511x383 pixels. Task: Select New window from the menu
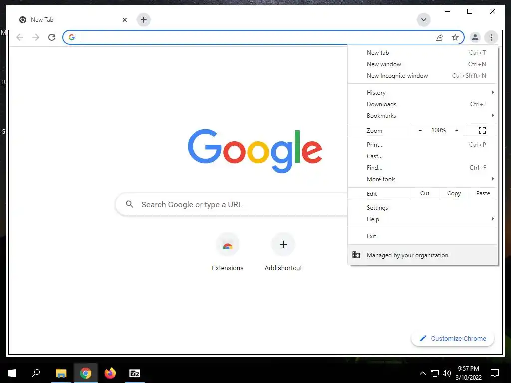[x=423, y=64]
